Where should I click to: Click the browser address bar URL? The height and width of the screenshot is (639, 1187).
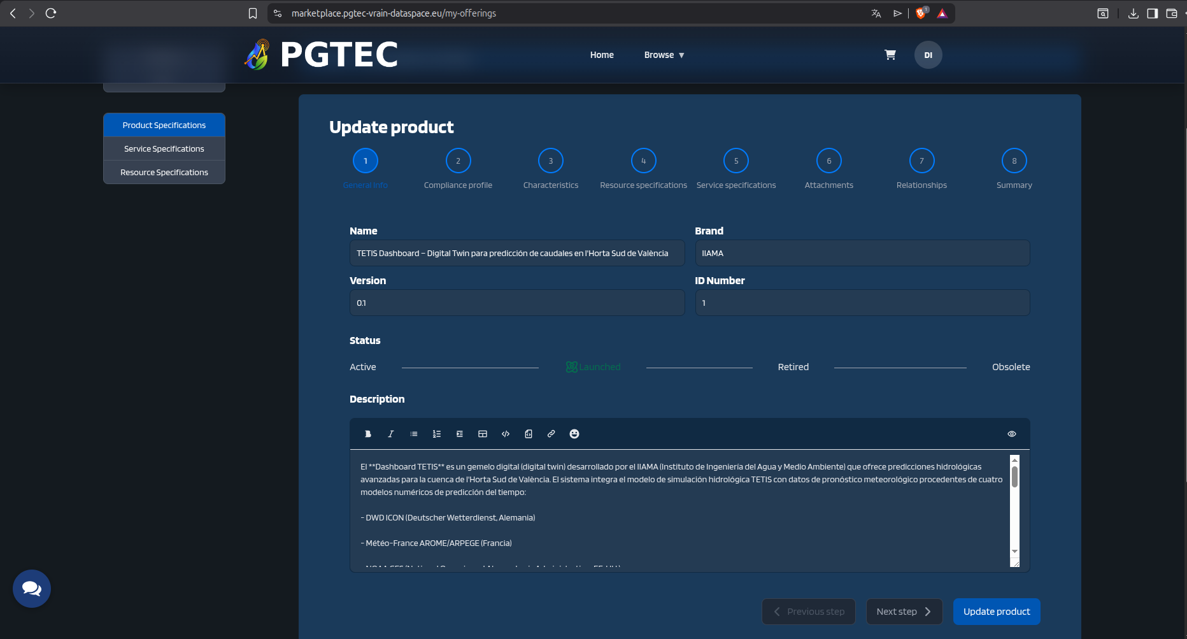394,13
